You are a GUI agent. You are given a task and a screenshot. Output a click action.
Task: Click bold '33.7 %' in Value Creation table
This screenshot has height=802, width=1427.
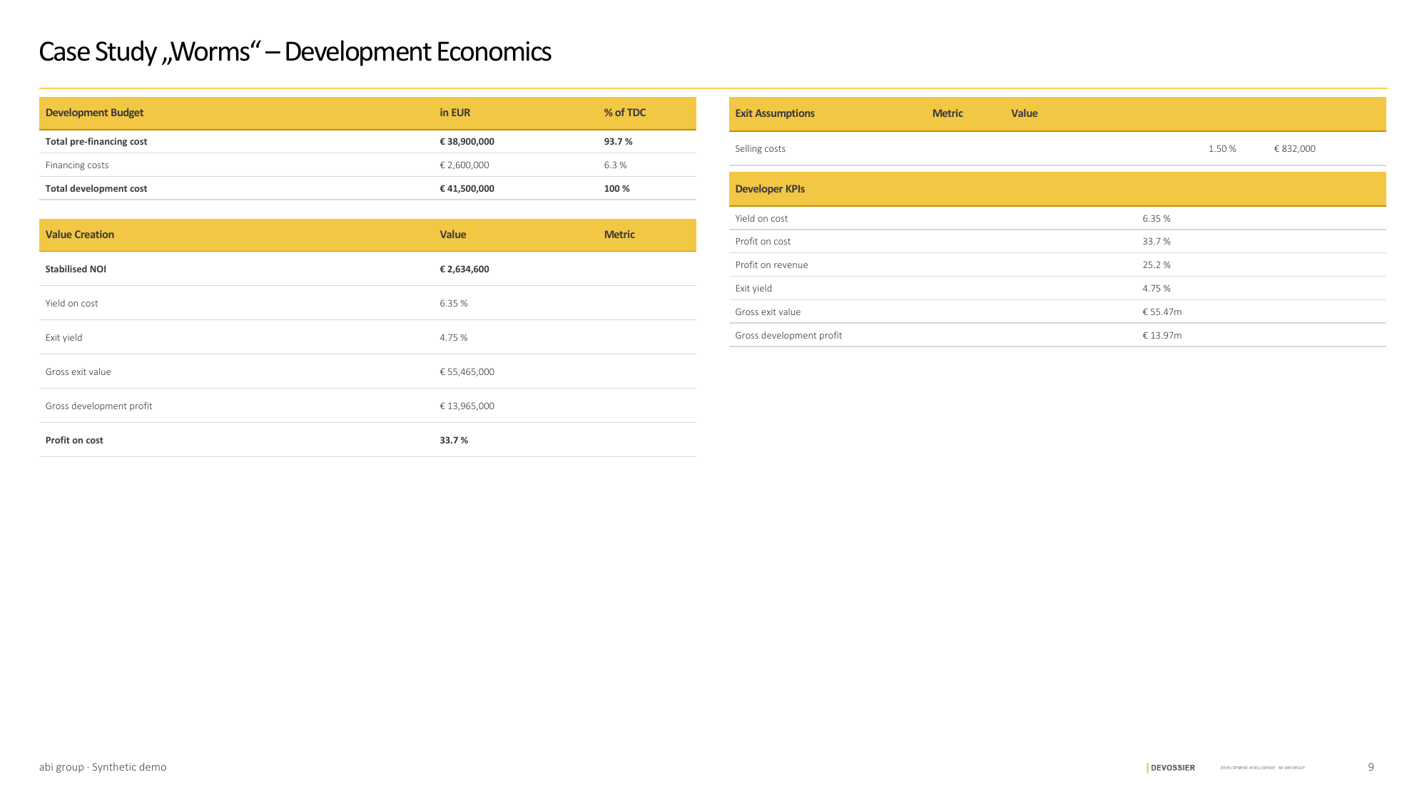[x=454, y=441]
